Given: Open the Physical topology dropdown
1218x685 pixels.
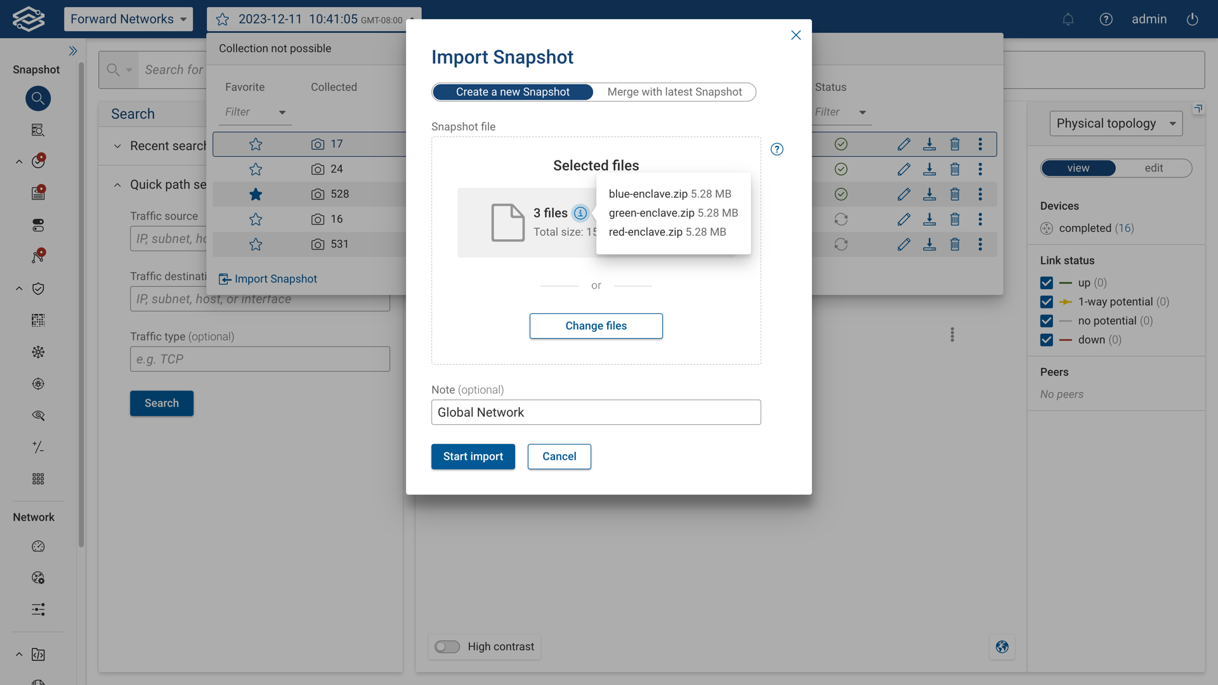Looking at the screenshot, I should pyautogui.click(x=1116, y=123).
